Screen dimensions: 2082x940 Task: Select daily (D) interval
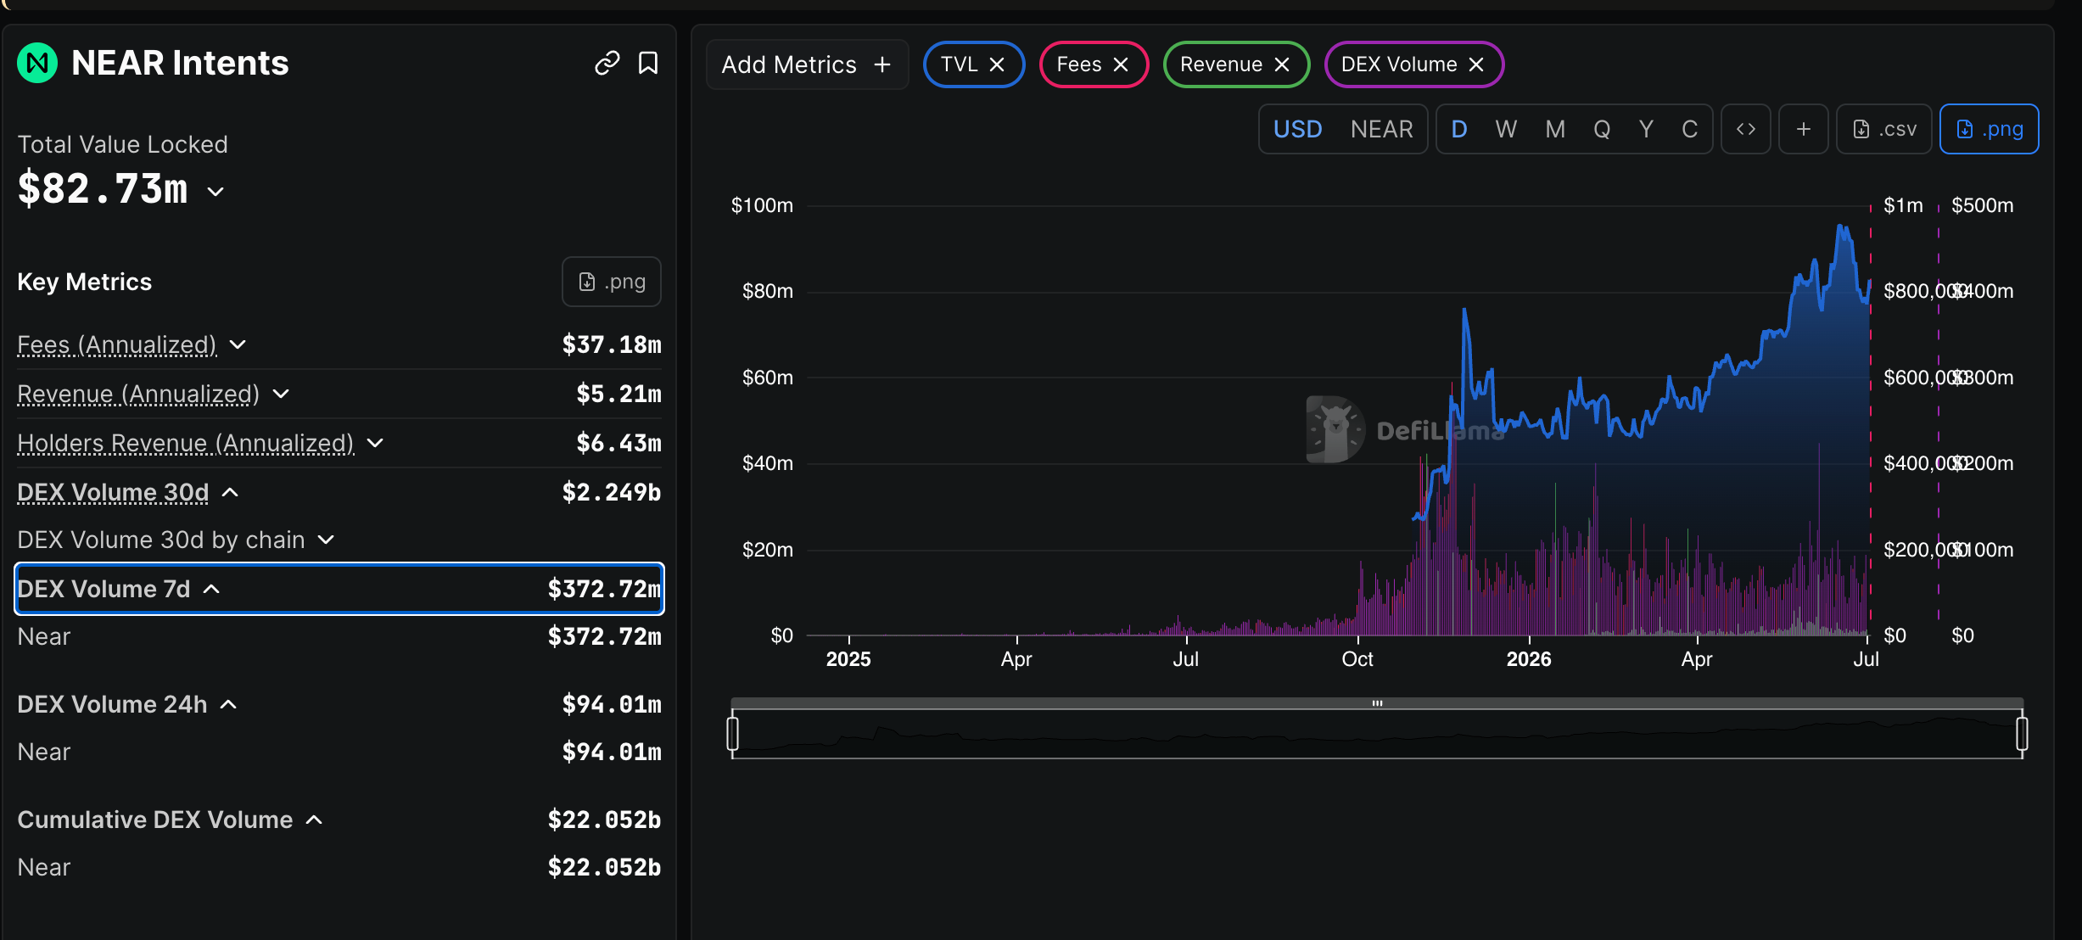pos(1459,129)
